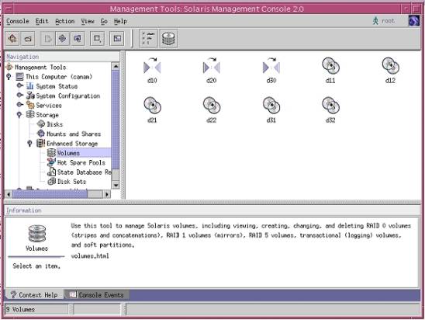425x320 pixels.
Task: Open the volumes.html link
Action: point(90,256)
